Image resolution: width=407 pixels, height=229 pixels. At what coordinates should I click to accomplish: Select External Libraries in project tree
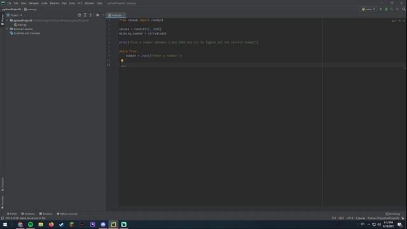(21, 29)
